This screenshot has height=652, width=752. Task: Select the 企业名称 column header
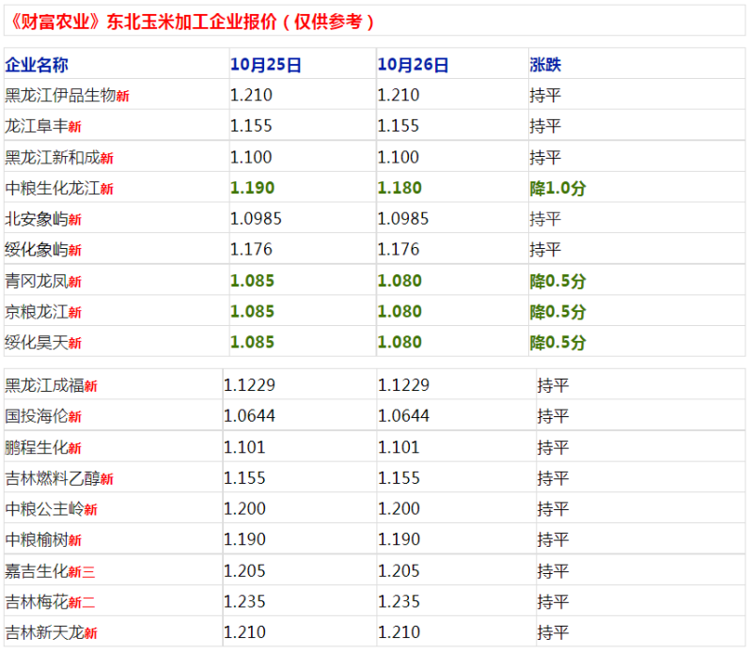[37, 65]
